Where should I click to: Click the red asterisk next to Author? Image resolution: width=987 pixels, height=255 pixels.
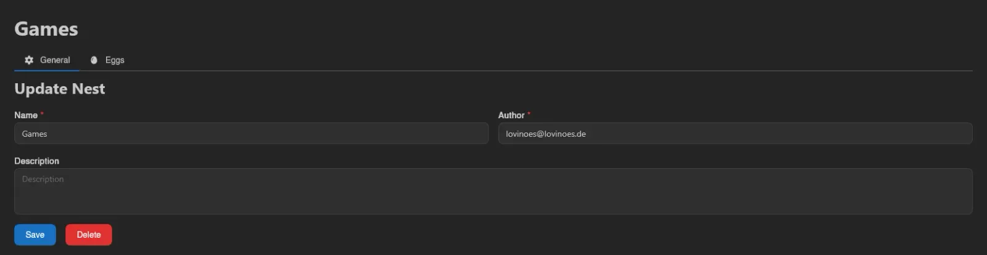tap(529, 114)
